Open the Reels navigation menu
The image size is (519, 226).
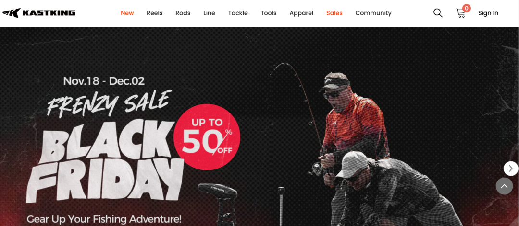[155, 13]
